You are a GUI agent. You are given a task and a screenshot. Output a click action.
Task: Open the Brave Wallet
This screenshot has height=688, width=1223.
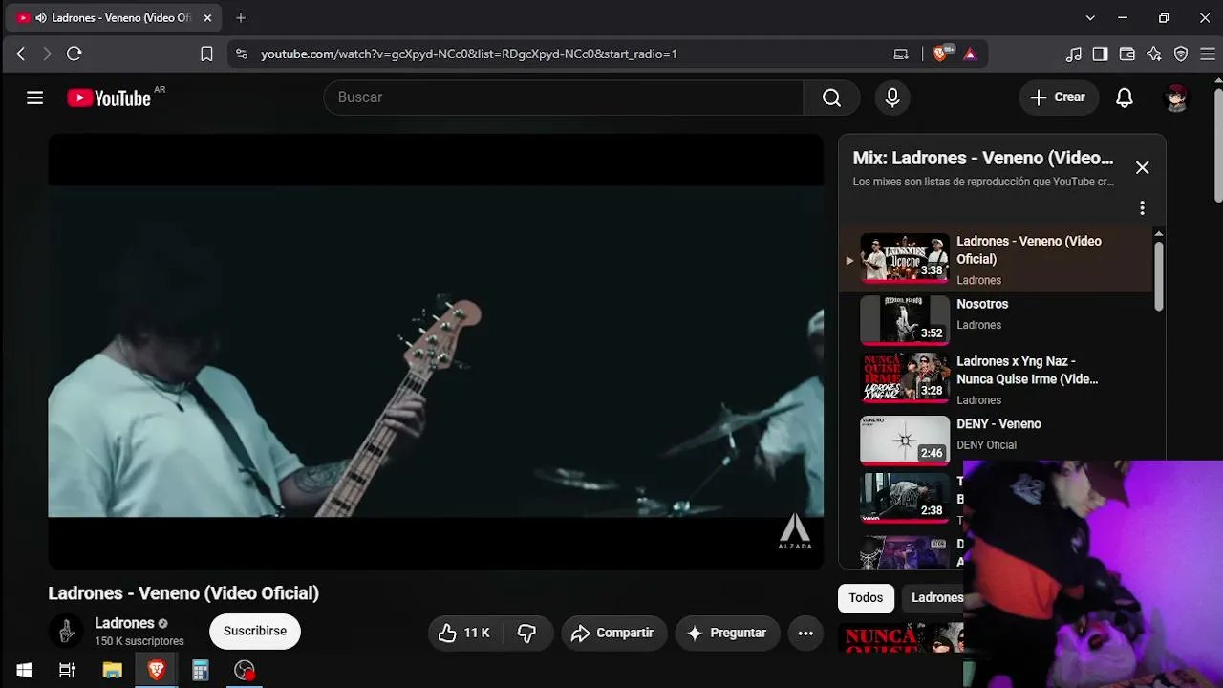[x=1127, y=54]
